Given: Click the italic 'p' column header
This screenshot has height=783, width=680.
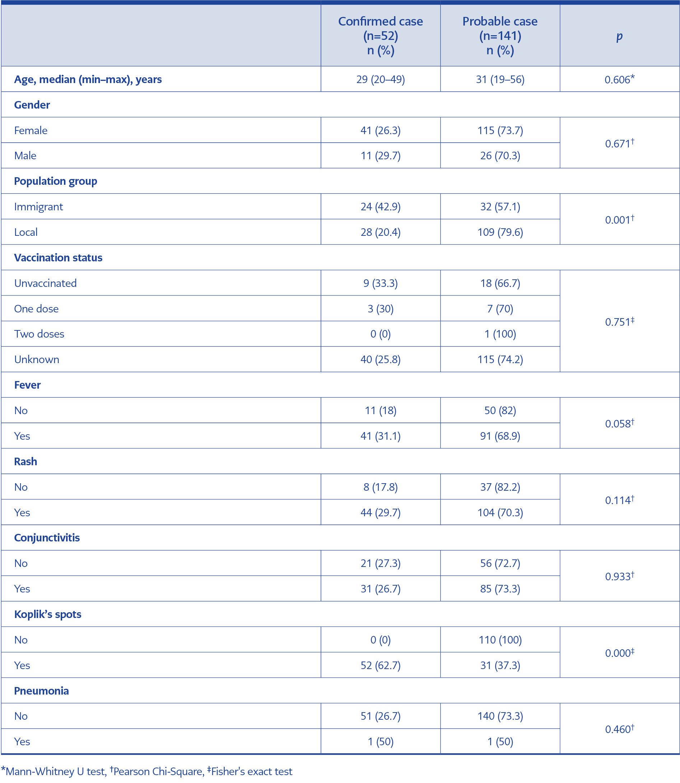Looking at the screenshot, I should [x=619, y=36].
